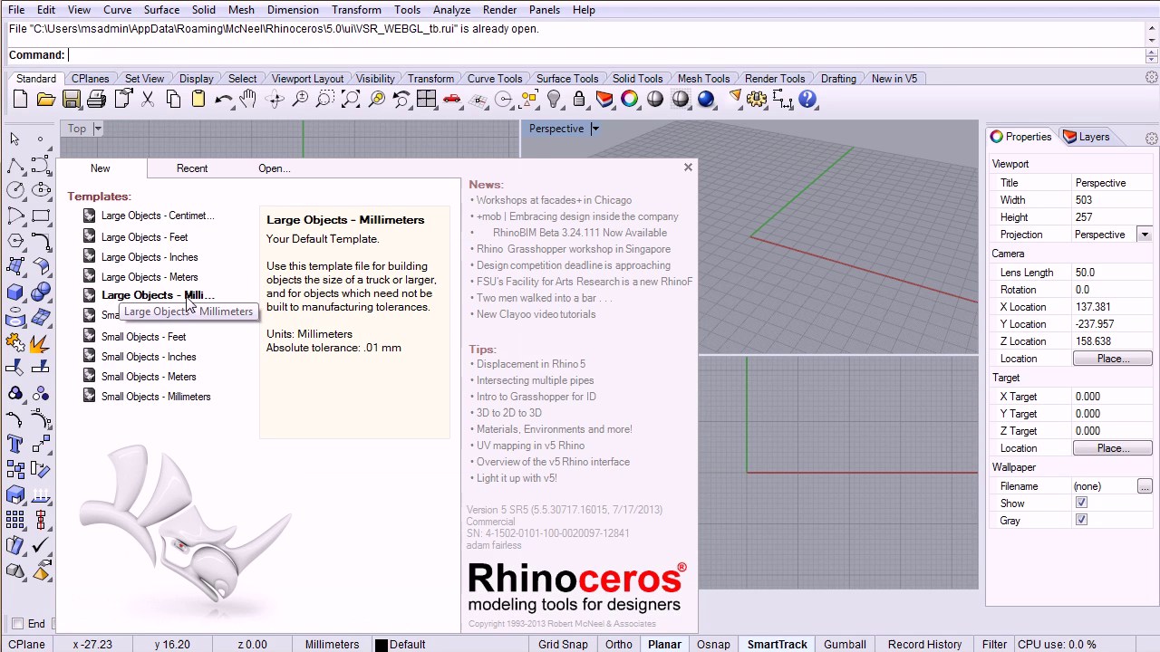Select the Polygon tool in left toolbar

[15, 241]
